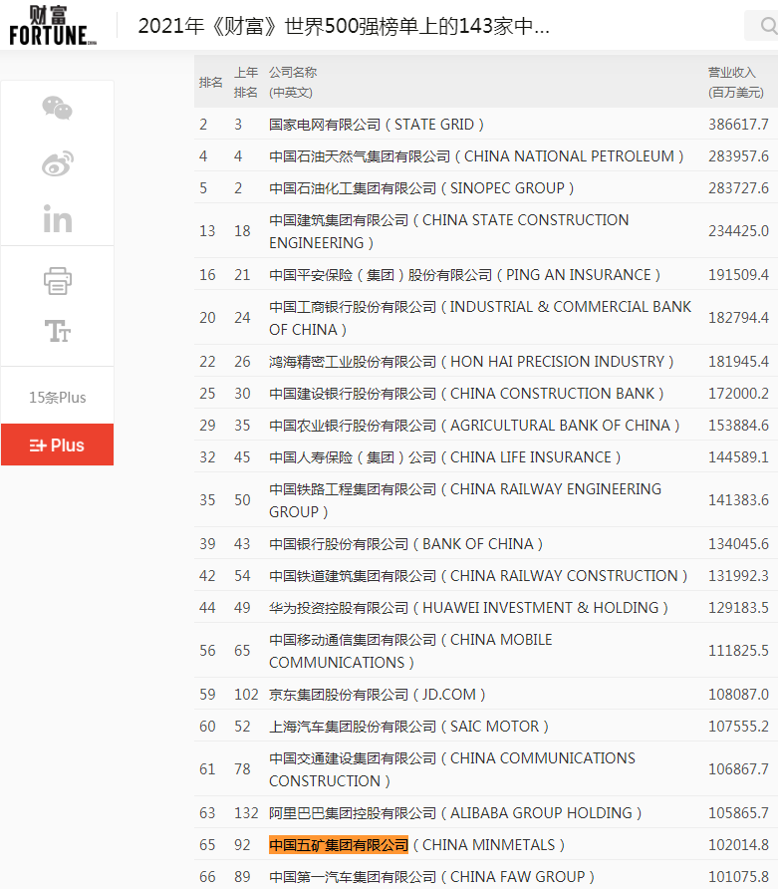Click revenue value 105865.7
Image resolution: width=778 pixels, height=889 pixels.
tap(738, 812)
